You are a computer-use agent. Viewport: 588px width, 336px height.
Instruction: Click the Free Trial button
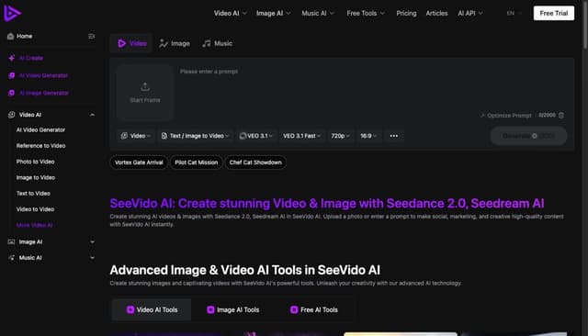coord(554,14)
